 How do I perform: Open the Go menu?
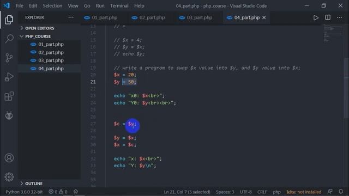pyautogui.click(x=87, y=6)
